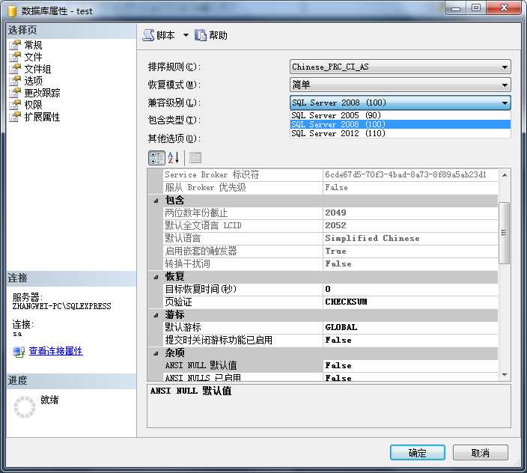Click the property pages icon

[x=195, y=158]
